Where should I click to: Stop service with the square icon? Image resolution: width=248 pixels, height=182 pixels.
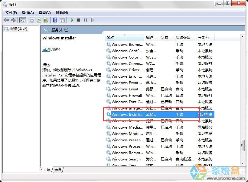click(79, 20)
